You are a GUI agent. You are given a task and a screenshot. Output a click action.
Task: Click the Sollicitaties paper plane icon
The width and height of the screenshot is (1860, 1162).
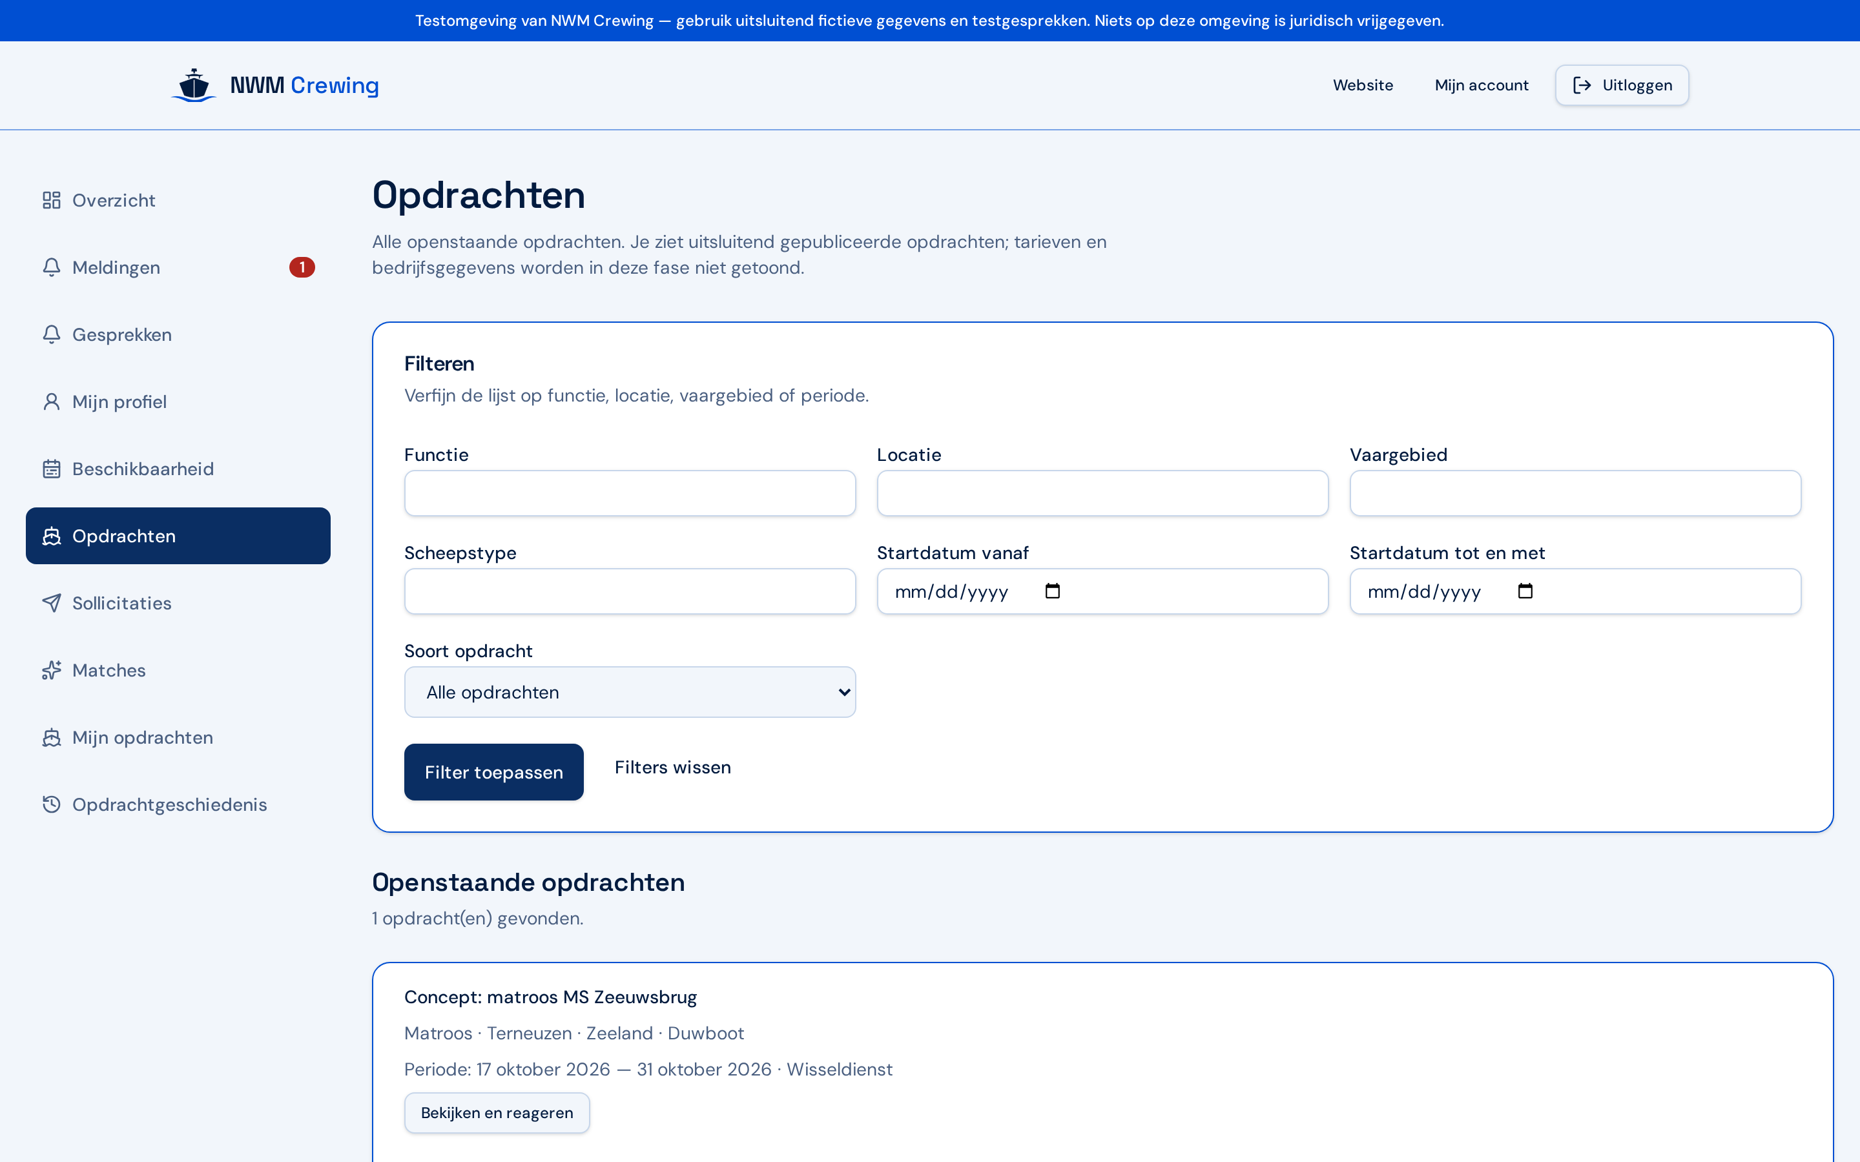52,604
